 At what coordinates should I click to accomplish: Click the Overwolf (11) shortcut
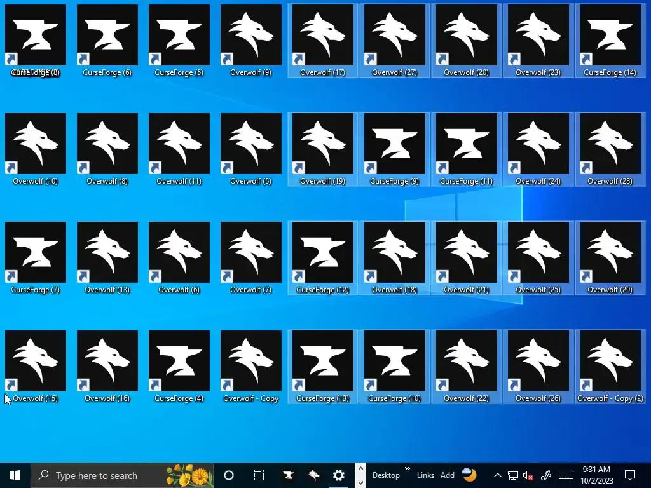tap(179, 149)
